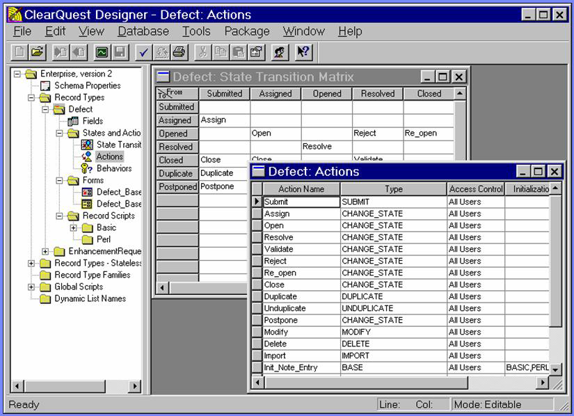This screenshot has height=416, width=574.
Task: Click the BASIC,PERL initialization cell
Action: (x=527, y=368)
